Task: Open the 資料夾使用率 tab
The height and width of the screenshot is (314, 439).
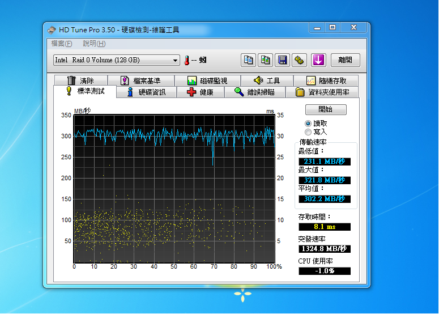Action: (322, 92)
